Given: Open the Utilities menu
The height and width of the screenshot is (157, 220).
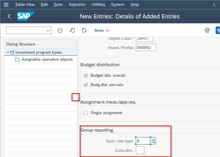Looking at the screenshot, I should click(x=98, y=5).
